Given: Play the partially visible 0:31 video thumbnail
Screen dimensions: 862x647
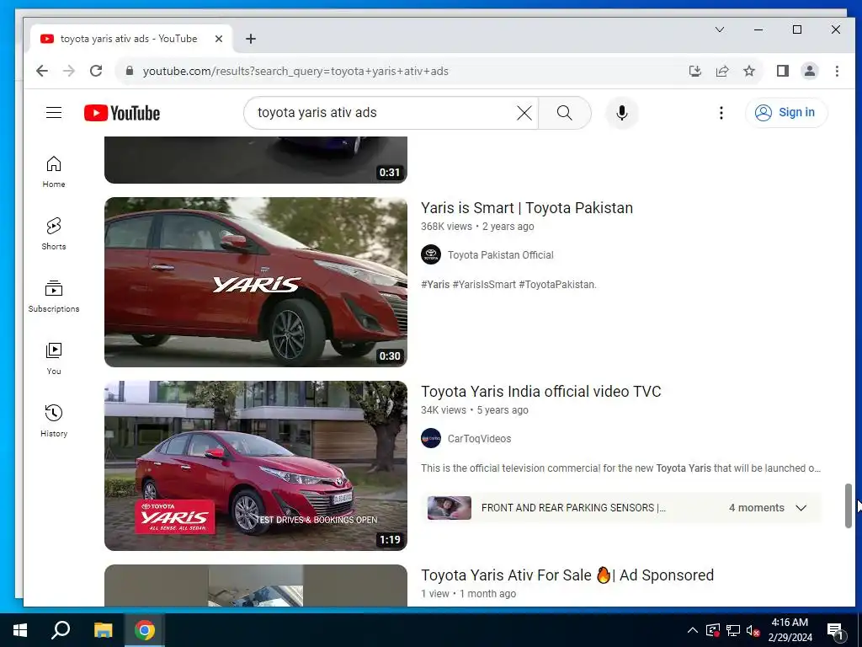Looking at the screenshot, I should pyautogui.click(x=256, y=159).
